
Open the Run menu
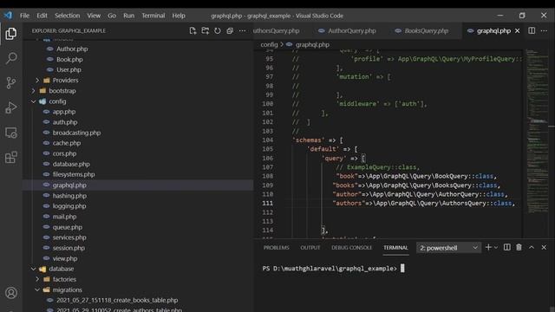129,16
